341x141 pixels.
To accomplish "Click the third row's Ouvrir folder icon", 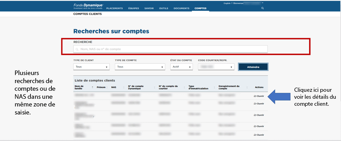I will [x=255, y=115].
